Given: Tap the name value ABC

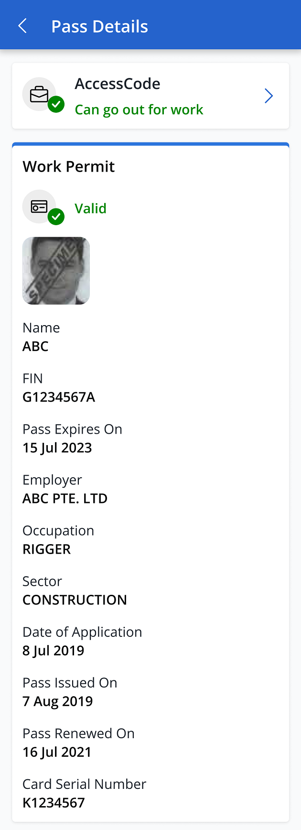Looking at the screenshot, I should pos(35,347).
